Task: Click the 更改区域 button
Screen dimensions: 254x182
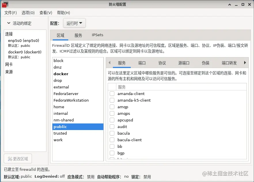Action: pyautogui.click(x=18, y=159)
